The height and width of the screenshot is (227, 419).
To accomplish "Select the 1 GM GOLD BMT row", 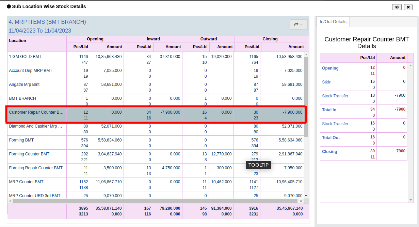I will [x=156, y=59].
